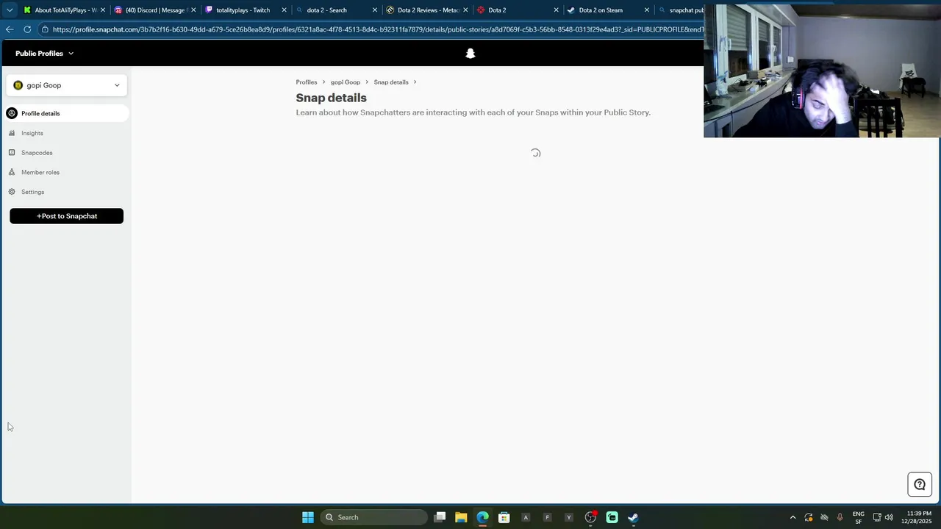Image resolution: width=941 pixels, height=529 pixels.
Task: Show hidden system tray icons
Action: pos(792,517)
